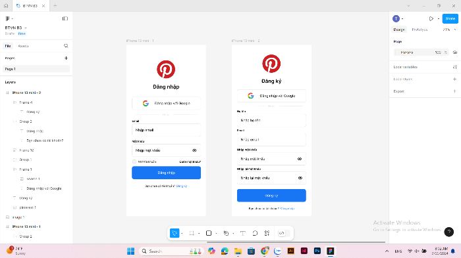Open Illustrator from the taskbar
Viewport: 461px width, 258px height.
(291, 251)
